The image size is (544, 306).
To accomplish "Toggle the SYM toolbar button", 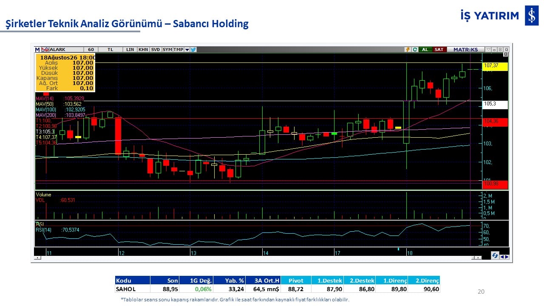I will pyautogui.click(x=167, y=50).
